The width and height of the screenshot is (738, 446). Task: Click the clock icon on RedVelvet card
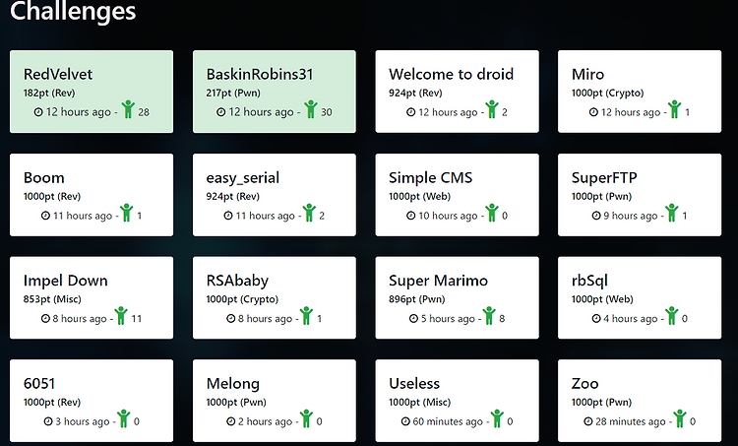pyautogui.click(x=38, y=112)
